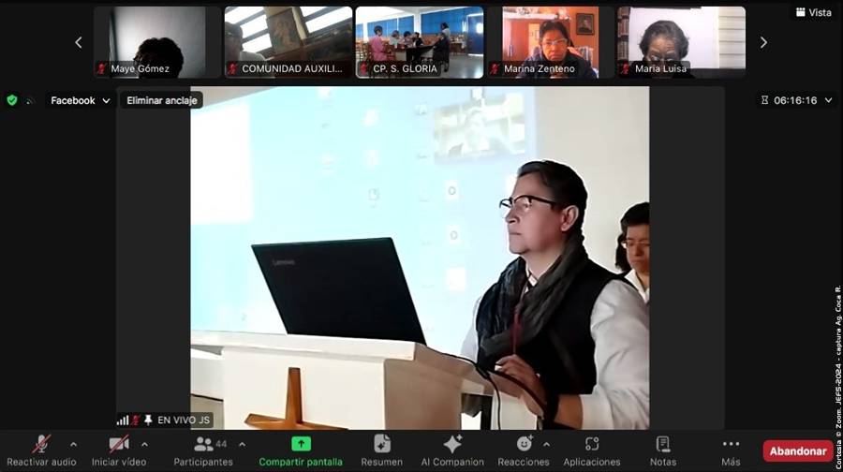Screen dimensions: 843x472
Task: Click muted mic icon beside EN VIVO JS
Action: coord(136,420)
